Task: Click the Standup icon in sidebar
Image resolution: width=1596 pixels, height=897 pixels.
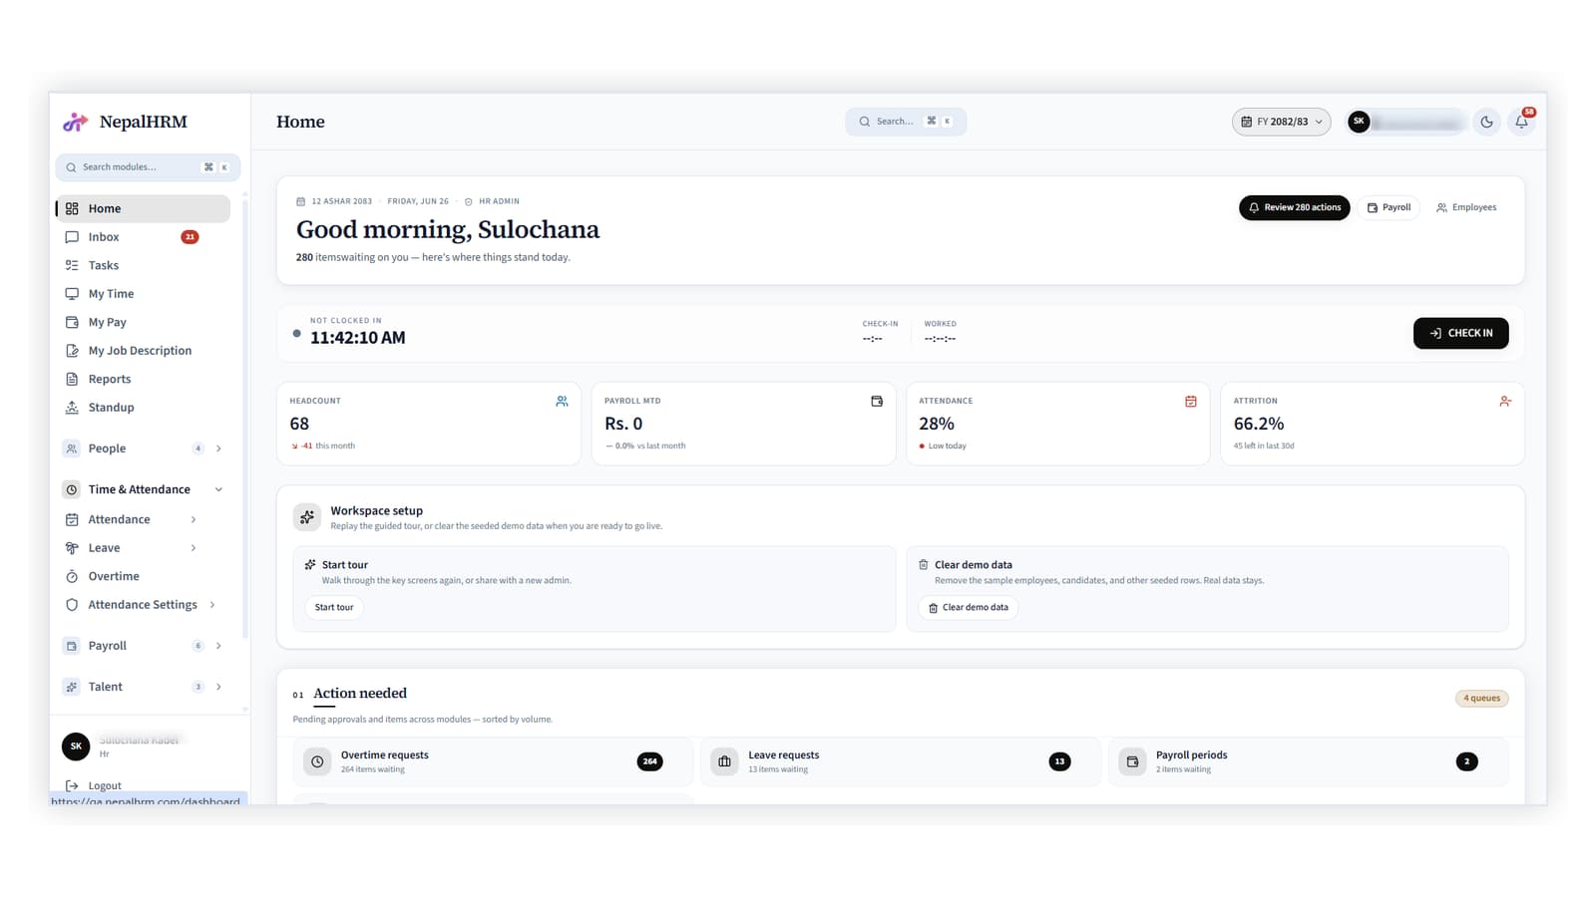Action: [x=72, y=408]
